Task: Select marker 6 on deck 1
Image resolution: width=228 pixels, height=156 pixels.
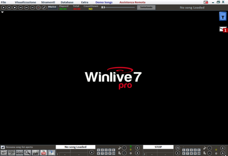Action: click(x=98, y=153)
